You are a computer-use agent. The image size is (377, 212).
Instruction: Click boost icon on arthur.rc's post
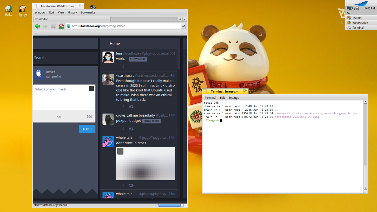tap(131, 107)
